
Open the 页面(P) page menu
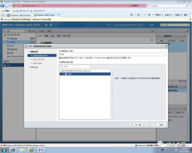pos(159,15)
